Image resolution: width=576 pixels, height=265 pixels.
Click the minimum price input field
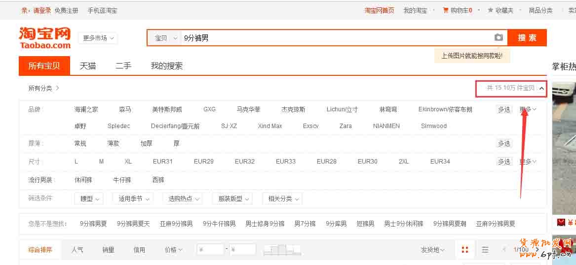(210, 250)
